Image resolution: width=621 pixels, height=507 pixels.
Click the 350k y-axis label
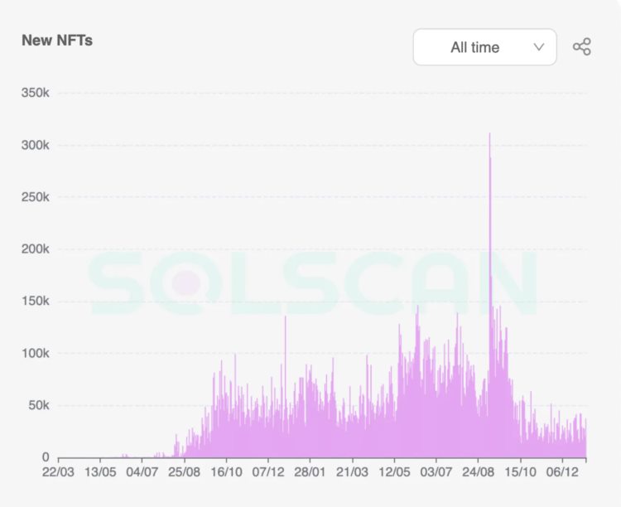36,93
